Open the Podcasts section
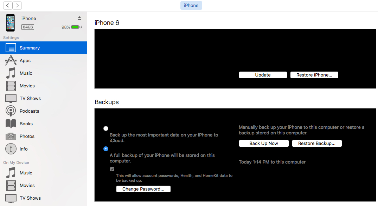 point(43,111)
